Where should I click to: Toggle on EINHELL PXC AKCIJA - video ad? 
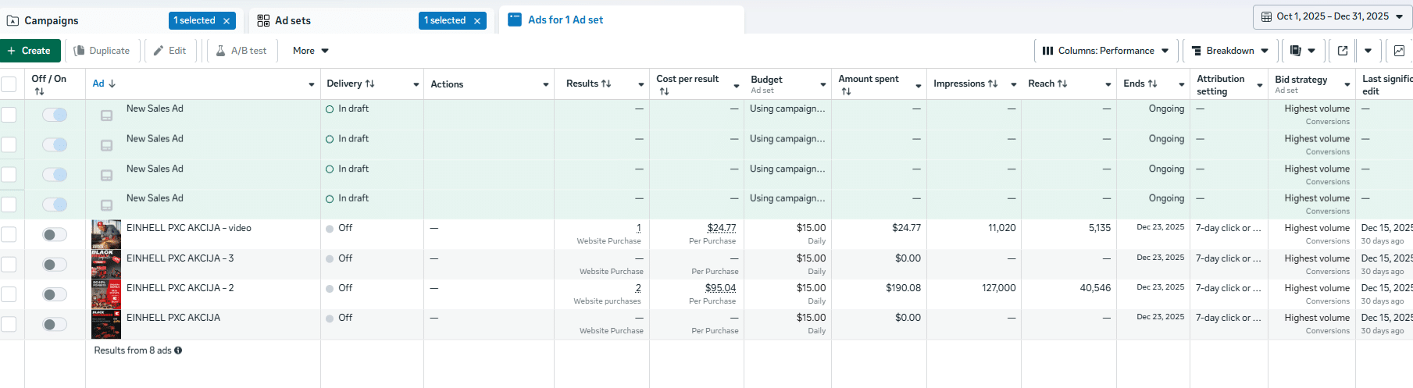click(54, 234)
